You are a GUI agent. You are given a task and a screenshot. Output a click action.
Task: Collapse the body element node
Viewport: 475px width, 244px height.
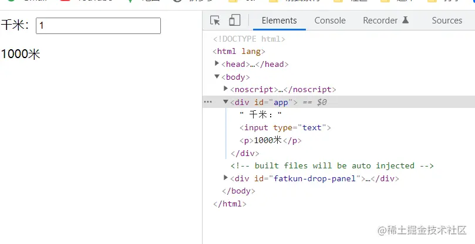[217, 77]
